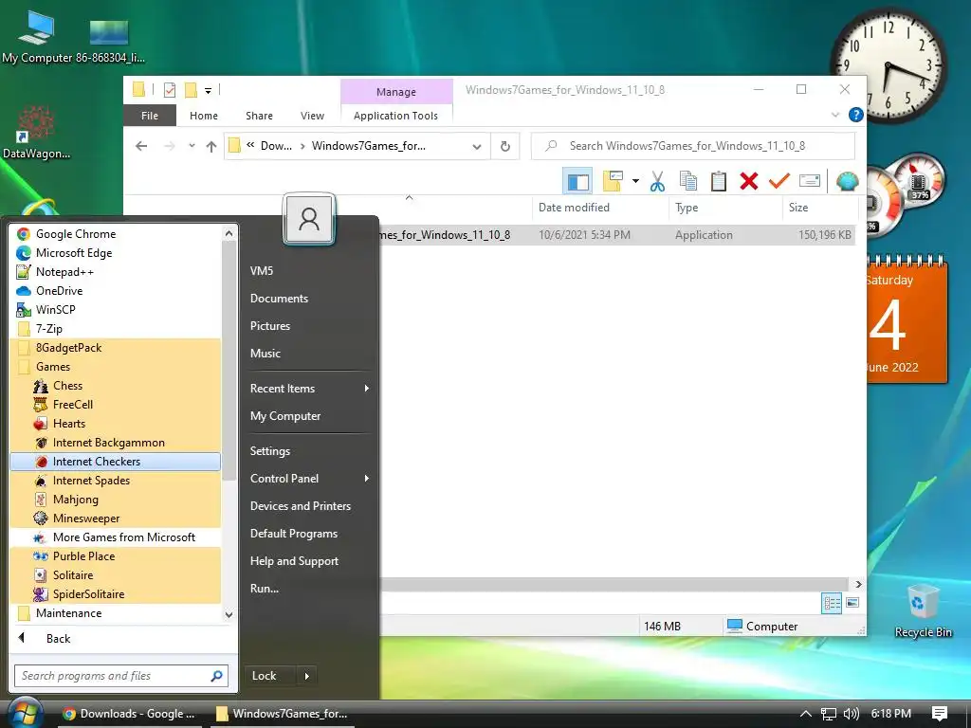The width and height of the screenshot is (971, 728).
Task: Open the File menu in Explorer
Action: pos(150,116)
